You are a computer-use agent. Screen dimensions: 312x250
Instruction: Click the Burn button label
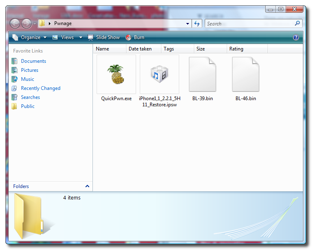click(x=139, y=37)
